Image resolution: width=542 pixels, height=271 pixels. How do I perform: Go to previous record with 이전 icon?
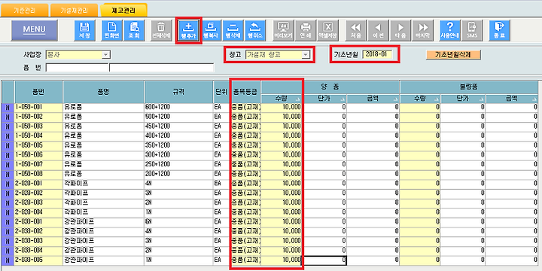click(378, 30)
